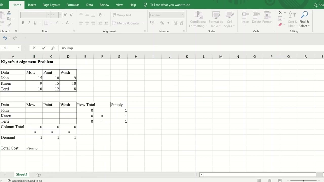This screenshot has width=324, height=182.
Task: Click the Orientation text angle icon
Action: [100, 15]
